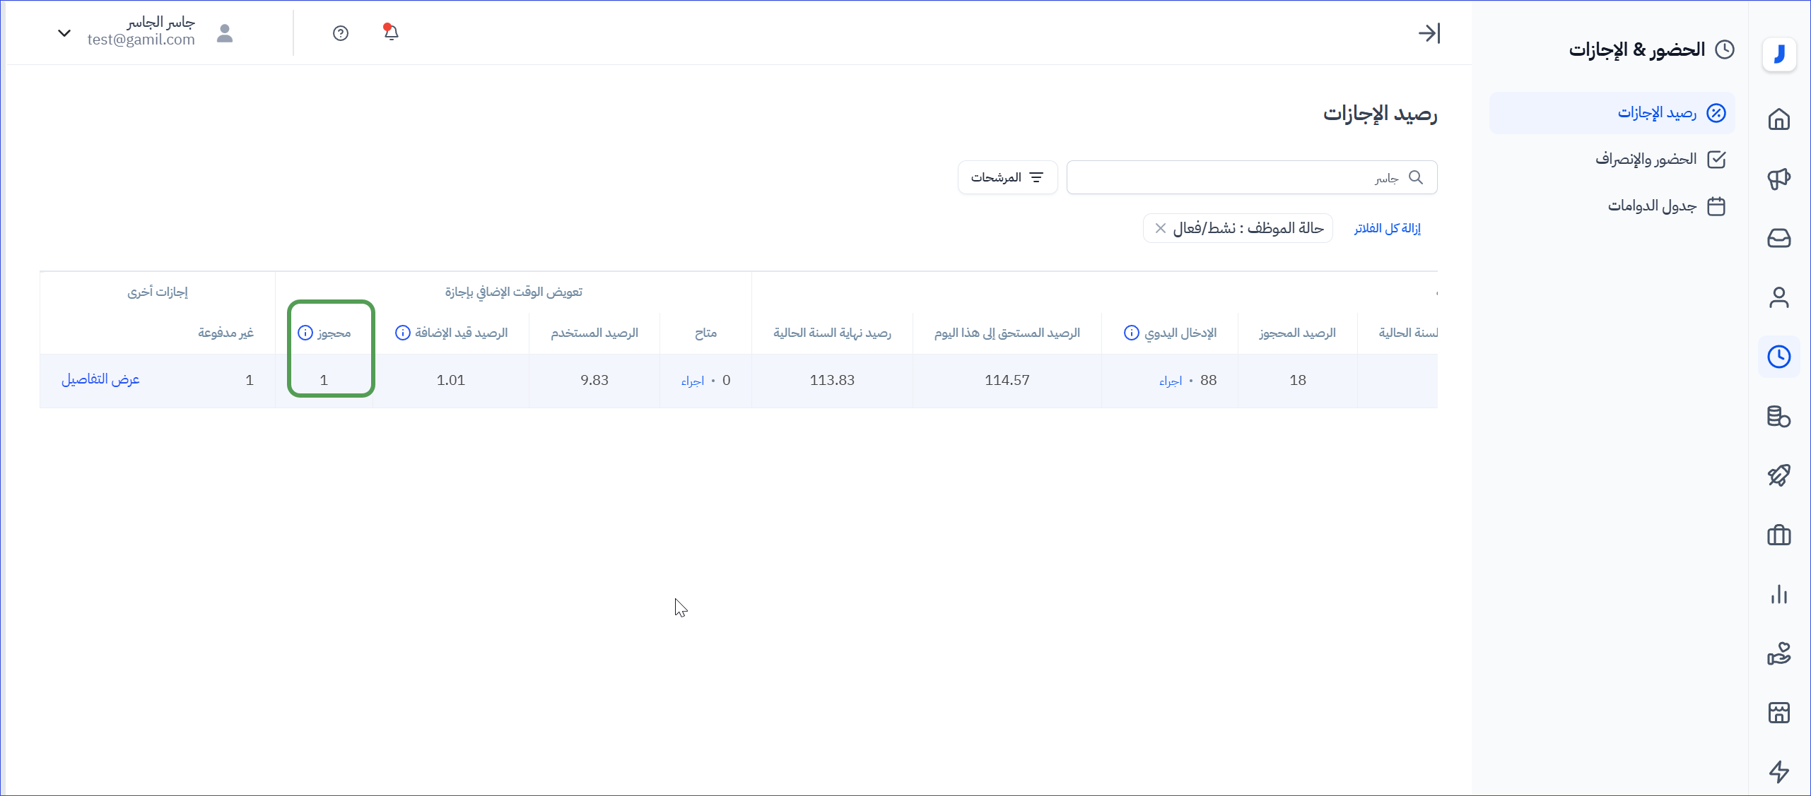Remove the حالة الموظف filter chip
Screen dimensions: 1811x796
[1160, 228]
